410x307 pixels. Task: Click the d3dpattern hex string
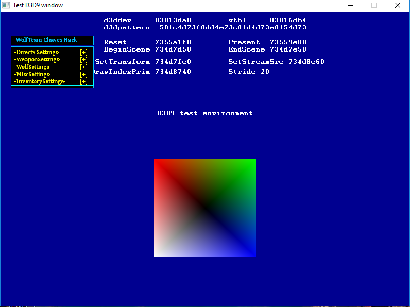pyautogui.click(x=233, y=27)
